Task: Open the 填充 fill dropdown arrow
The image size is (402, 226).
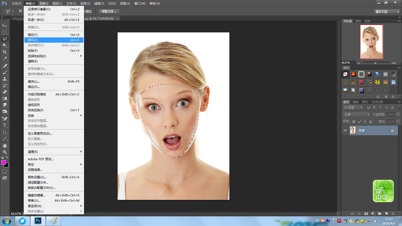Action: coord(398,122)
